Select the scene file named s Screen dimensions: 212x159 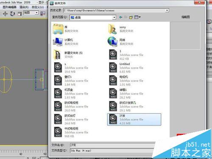pos(71,68)
